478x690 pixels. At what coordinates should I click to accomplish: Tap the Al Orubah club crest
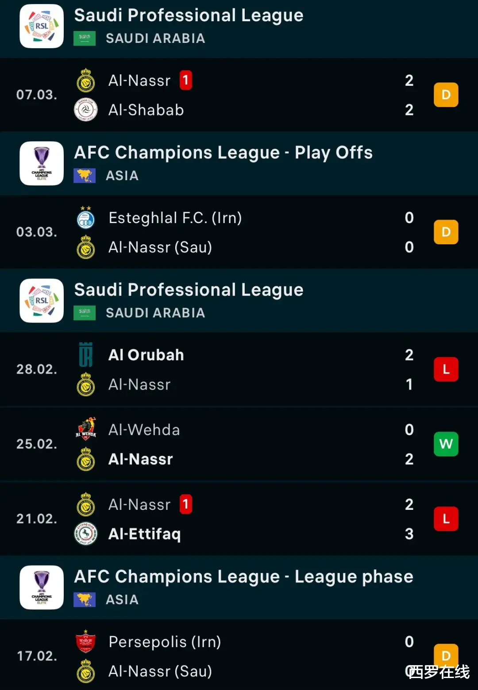pos(86,355)
